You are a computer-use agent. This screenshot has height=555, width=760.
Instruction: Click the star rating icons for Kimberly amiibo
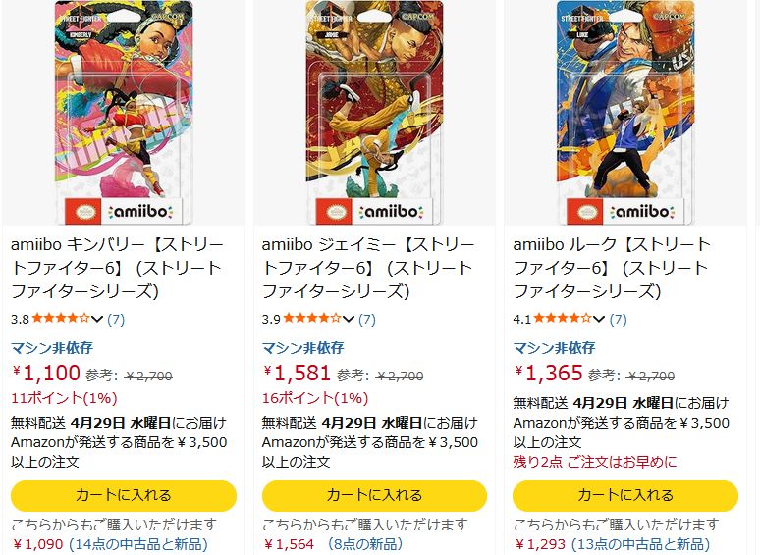(61, 319)
